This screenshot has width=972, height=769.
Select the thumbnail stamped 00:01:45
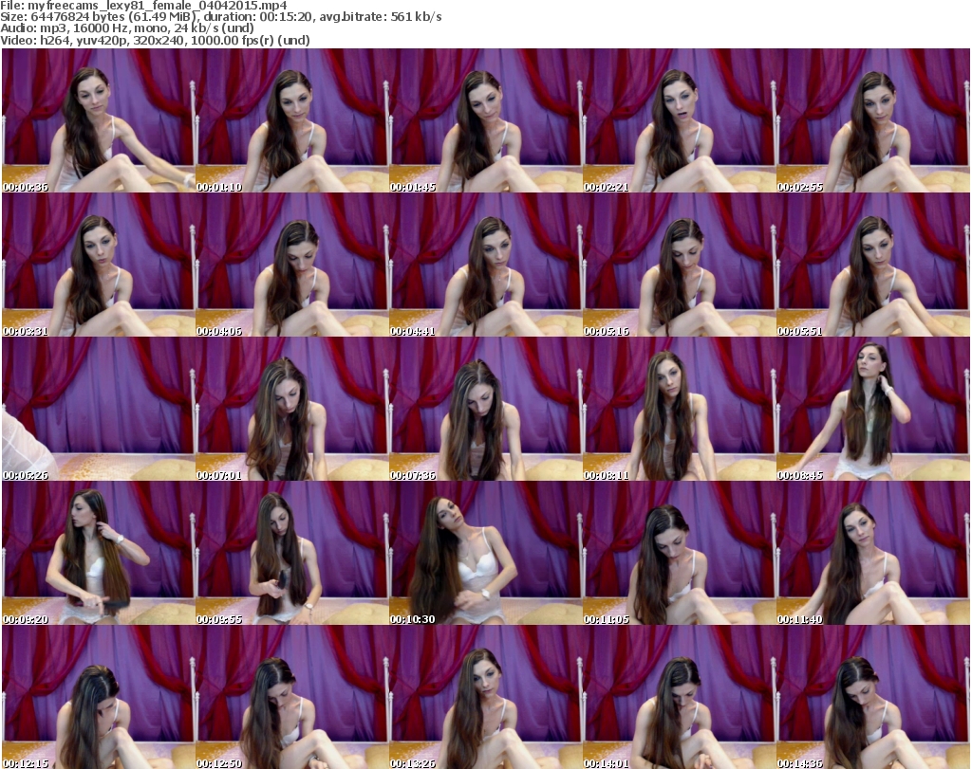click(x=485, y=120)
